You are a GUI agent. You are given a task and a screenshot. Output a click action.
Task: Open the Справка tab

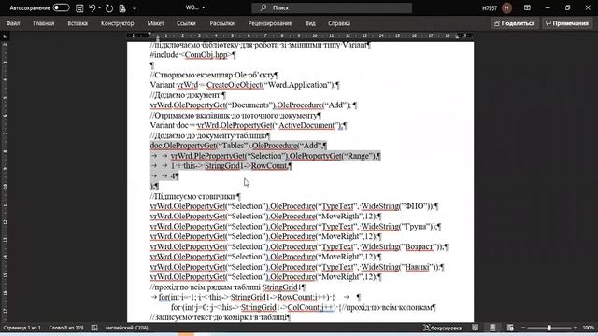tap(339, 23)
